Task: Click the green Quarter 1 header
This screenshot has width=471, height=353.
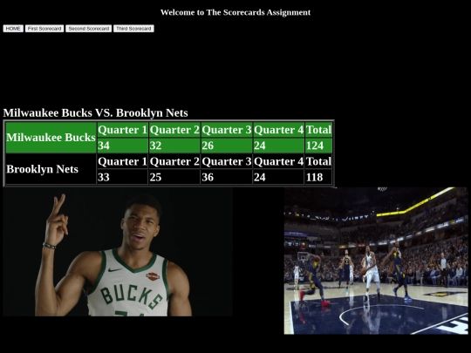Action: [123, 130]
